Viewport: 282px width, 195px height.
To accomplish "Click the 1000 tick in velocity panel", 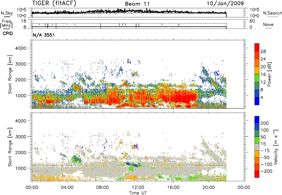I will pyautogui.click(x=20, y=168).
